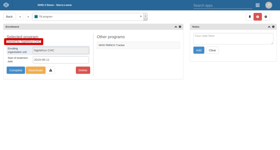The image size is (280, 150).
Task: Click the Start of treatment date field
Action: 61,60
